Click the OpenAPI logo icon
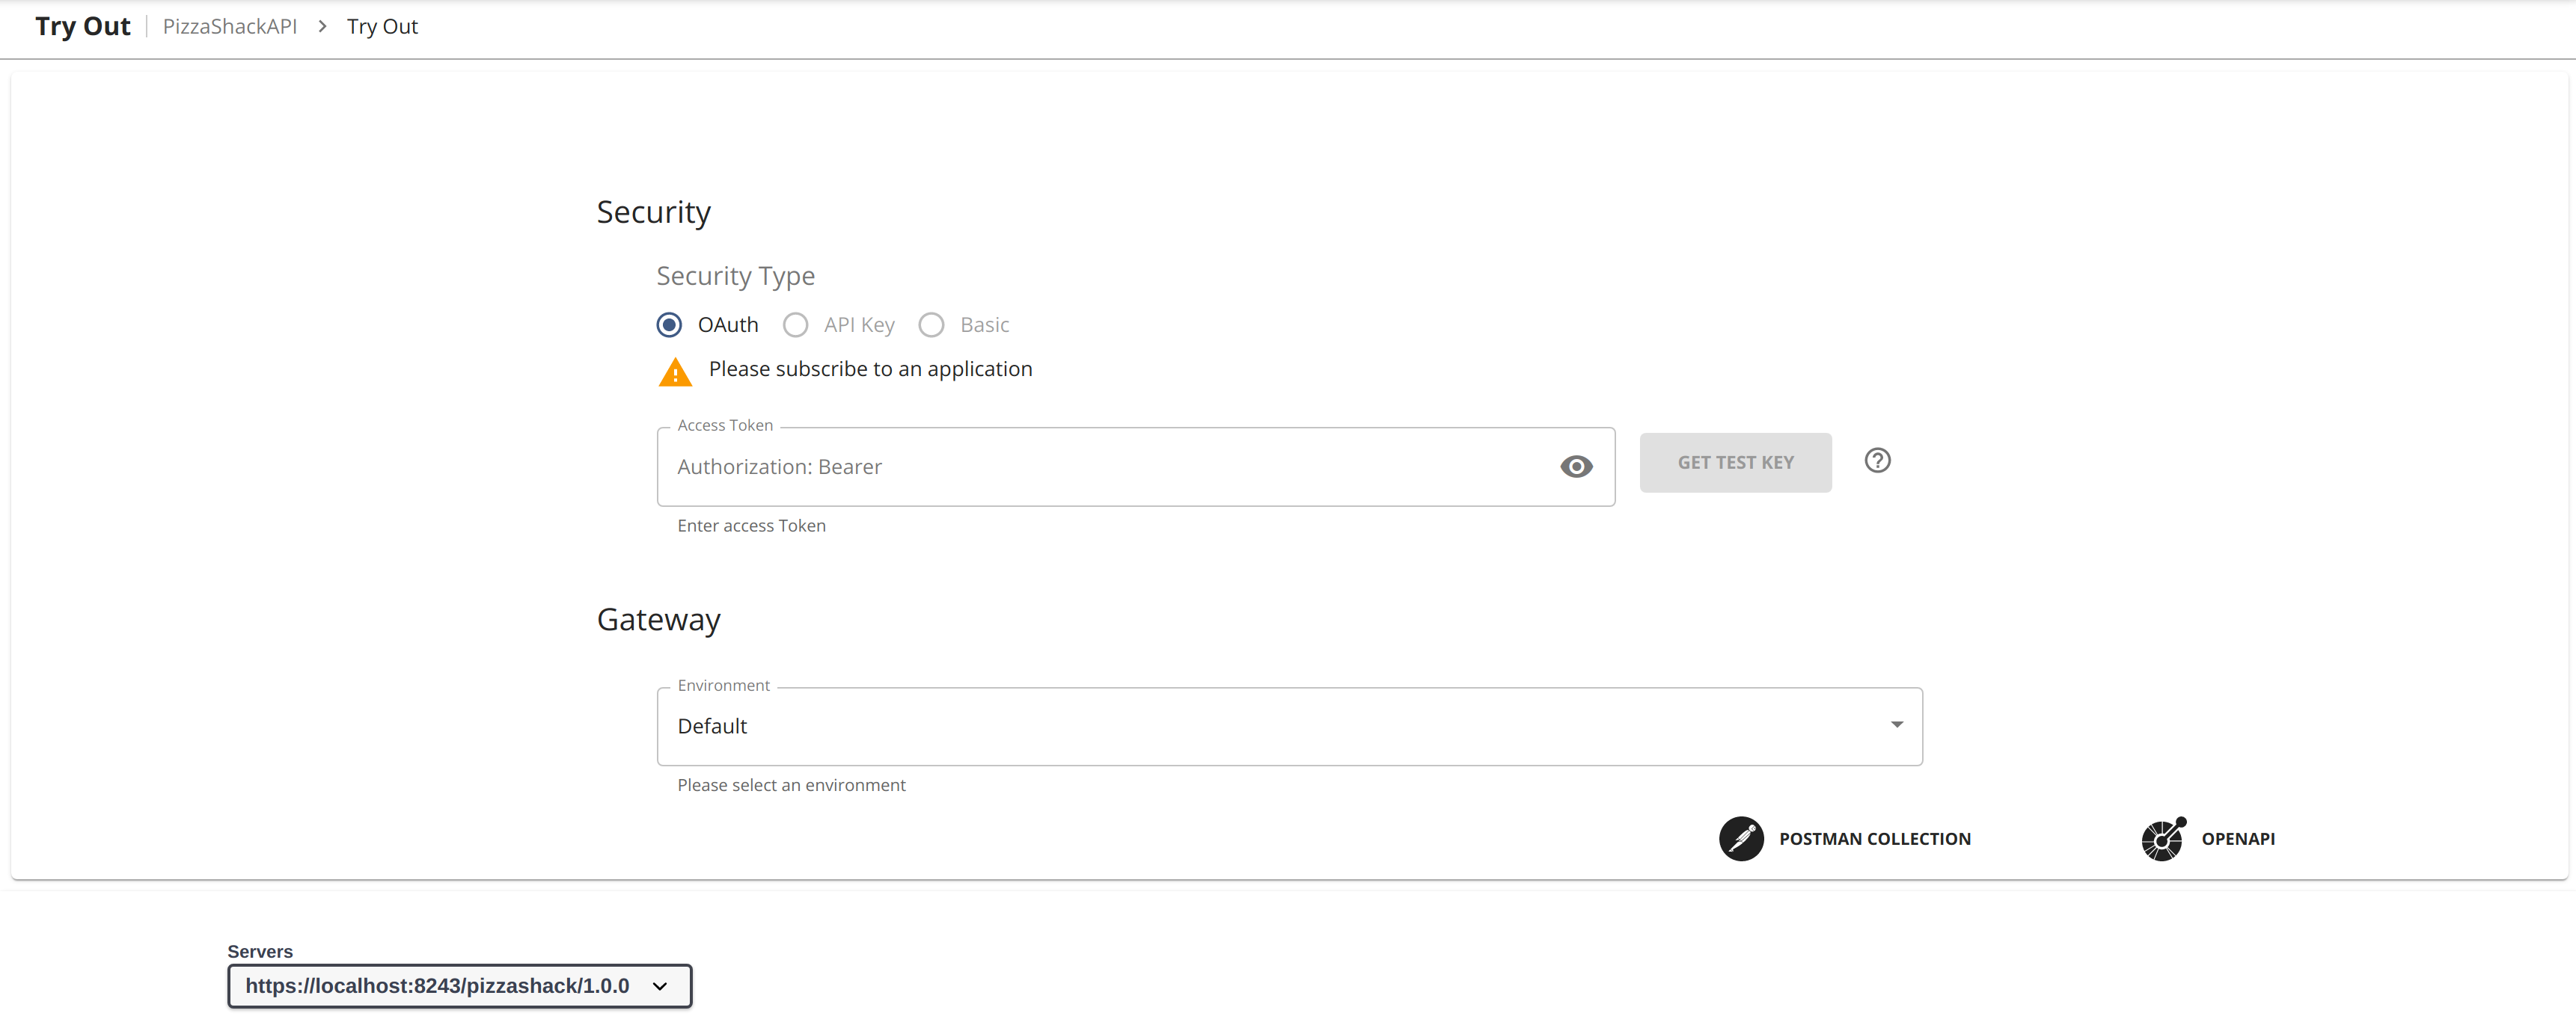Image resolution: width=2576 pixels, height=1031 pixels. click(x=2163, y=838)
